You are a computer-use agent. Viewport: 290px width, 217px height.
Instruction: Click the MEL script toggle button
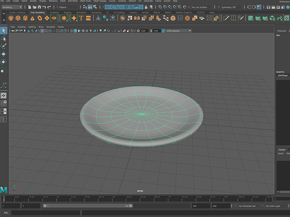tap(6, 213)
